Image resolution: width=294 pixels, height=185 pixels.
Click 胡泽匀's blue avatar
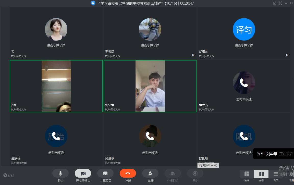(x=244, y=29)
